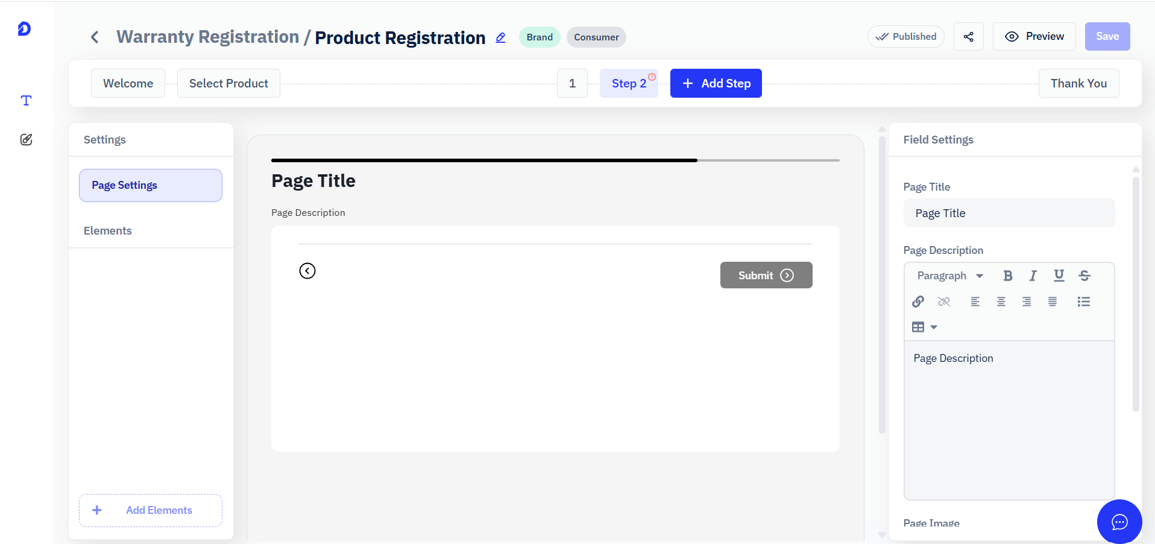Click the back arrow on form preview
The image size is (1155, 544).
[307, 271]
